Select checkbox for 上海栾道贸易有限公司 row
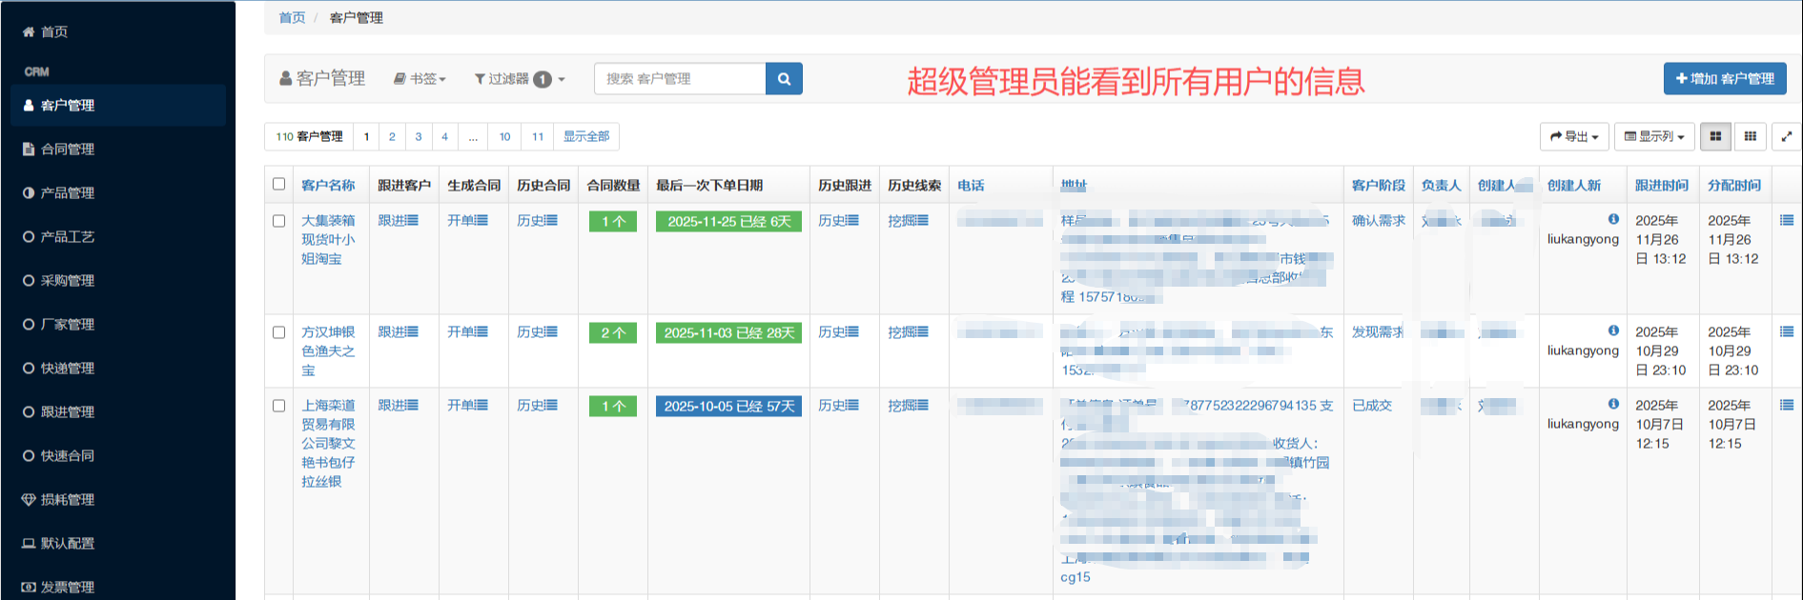 click(279, 406)
